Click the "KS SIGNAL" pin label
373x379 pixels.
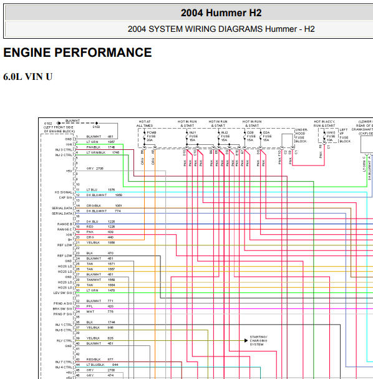point(64,192)
